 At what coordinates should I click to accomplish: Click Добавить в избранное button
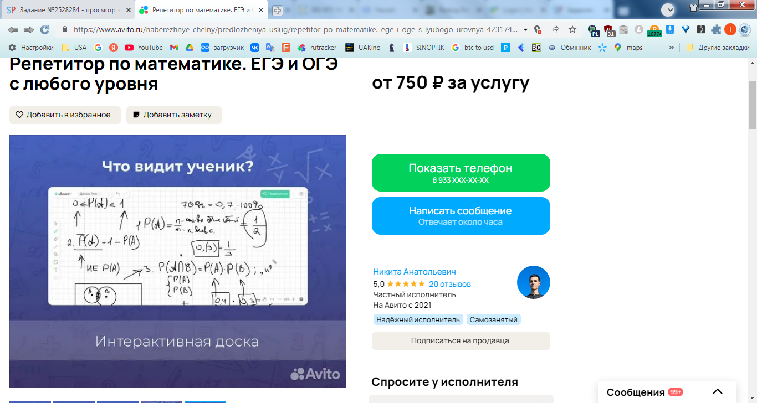click(x=65, y=115)
